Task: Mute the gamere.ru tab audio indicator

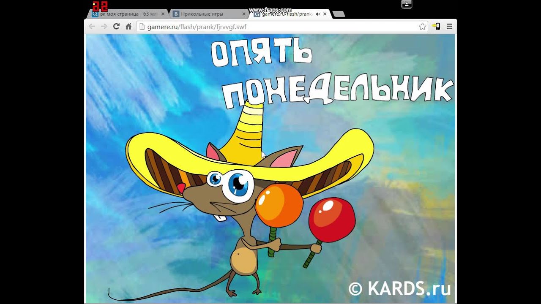Action: (318, 14)
